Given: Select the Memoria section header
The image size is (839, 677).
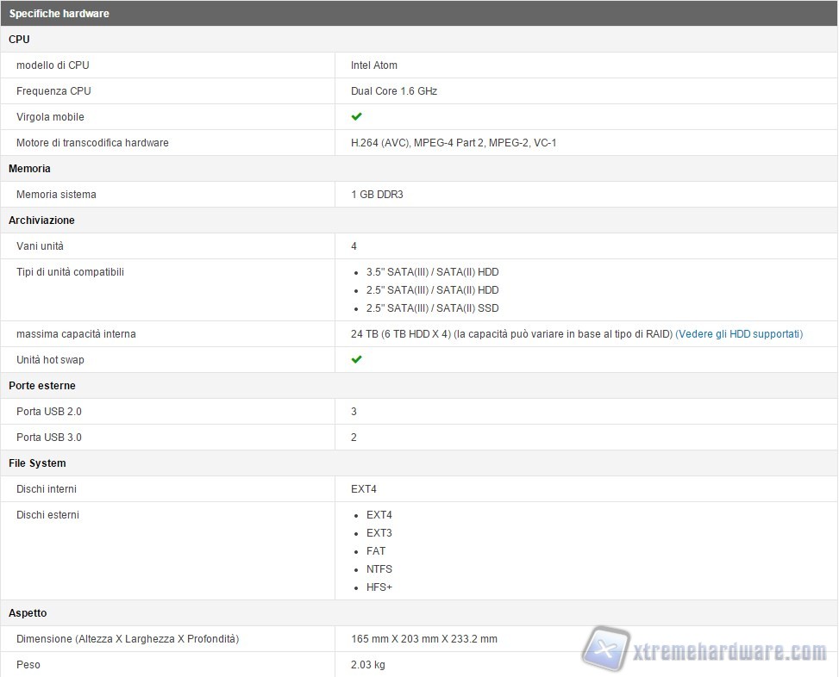Looking at the screenshot, I should 29,169.
